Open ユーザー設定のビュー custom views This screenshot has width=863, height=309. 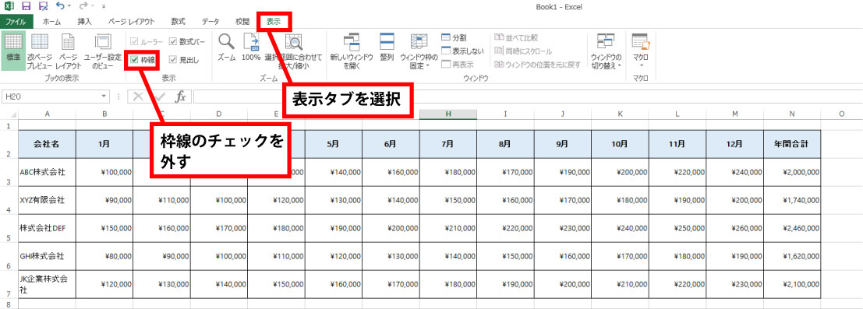tap(102, 51)
